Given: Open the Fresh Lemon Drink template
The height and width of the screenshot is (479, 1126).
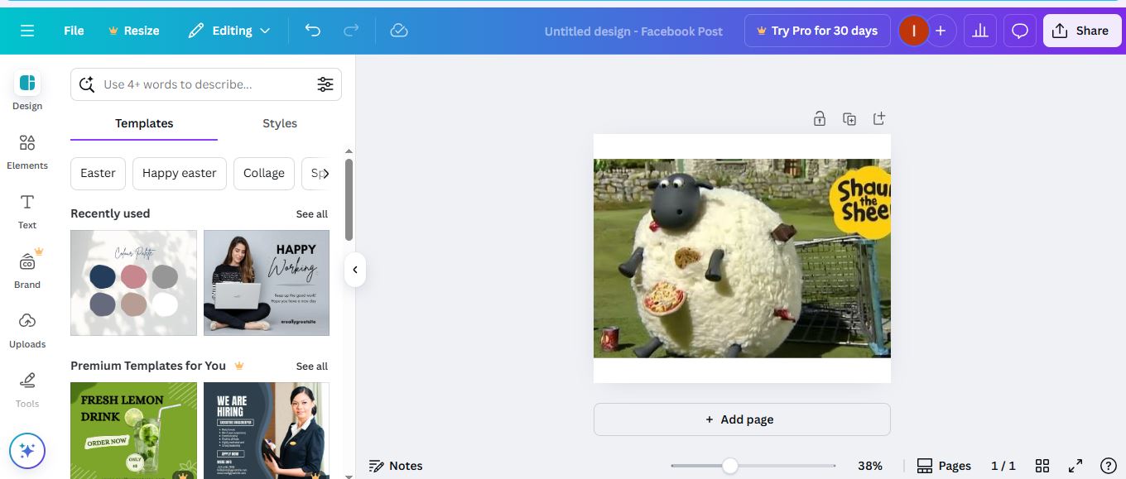Looking at the screenshot, I should coord(133,430).
